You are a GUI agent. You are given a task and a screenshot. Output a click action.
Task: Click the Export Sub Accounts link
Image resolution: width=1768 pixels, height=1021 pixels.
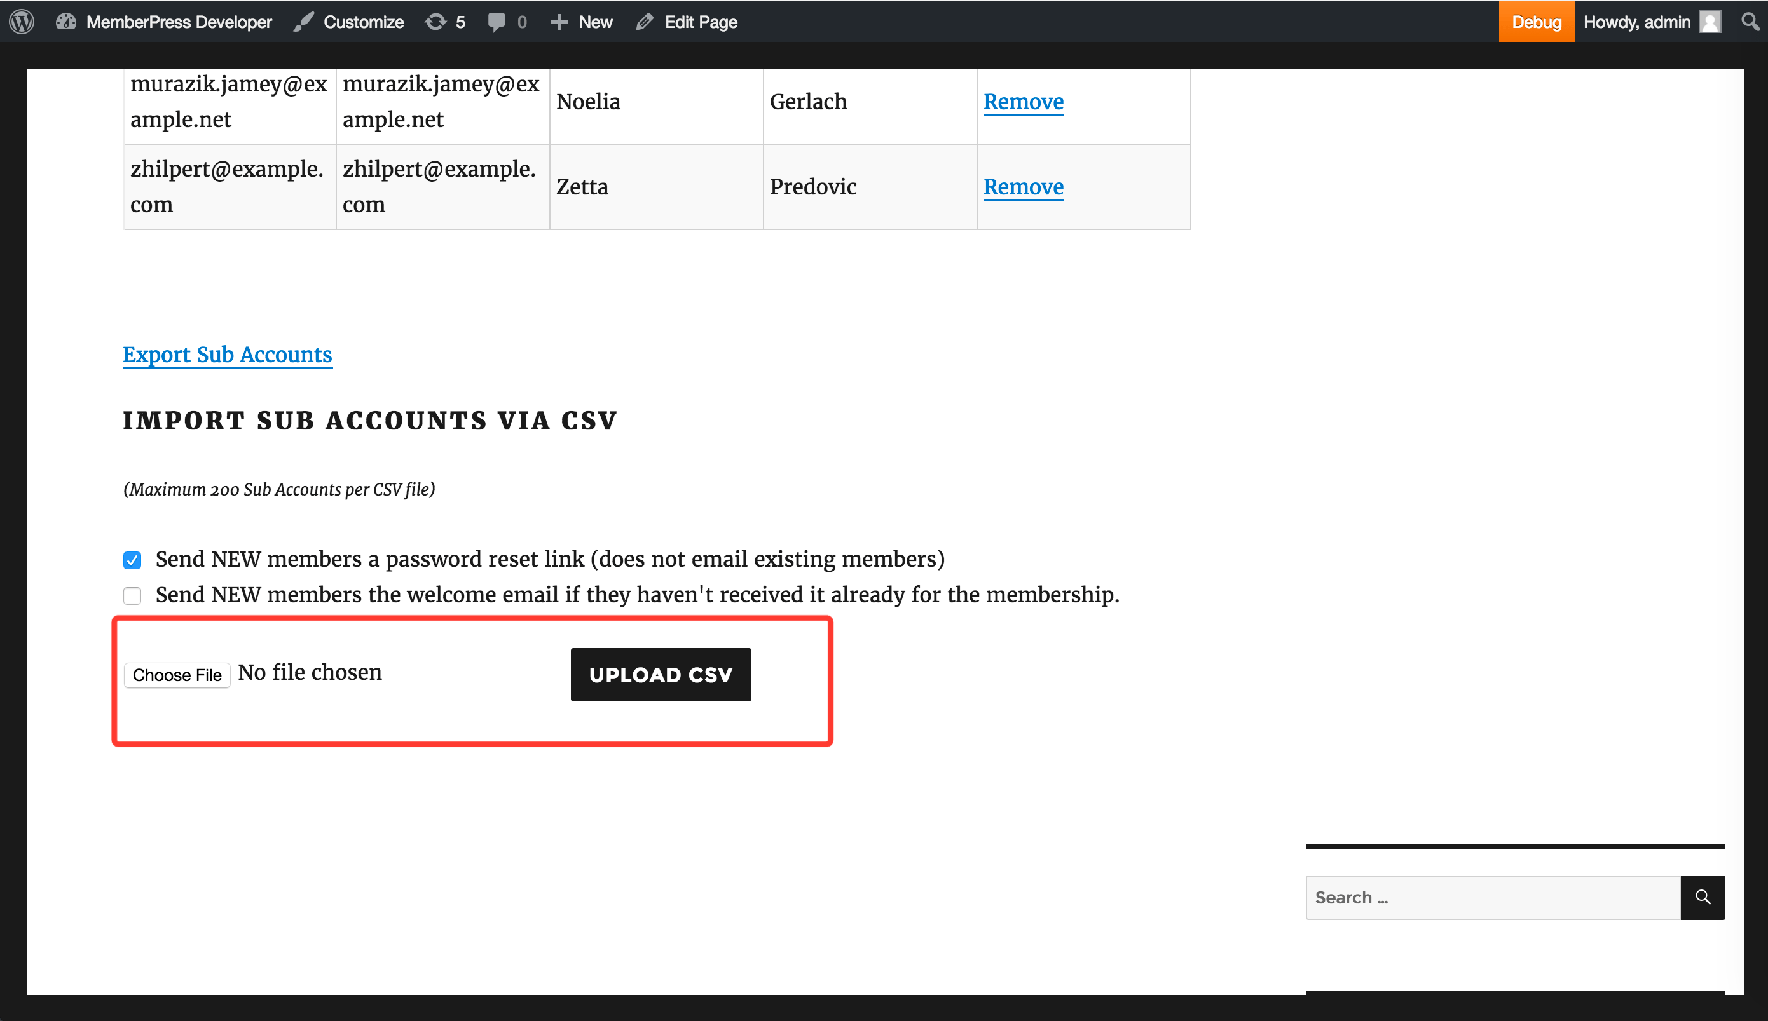click(228, 355)
